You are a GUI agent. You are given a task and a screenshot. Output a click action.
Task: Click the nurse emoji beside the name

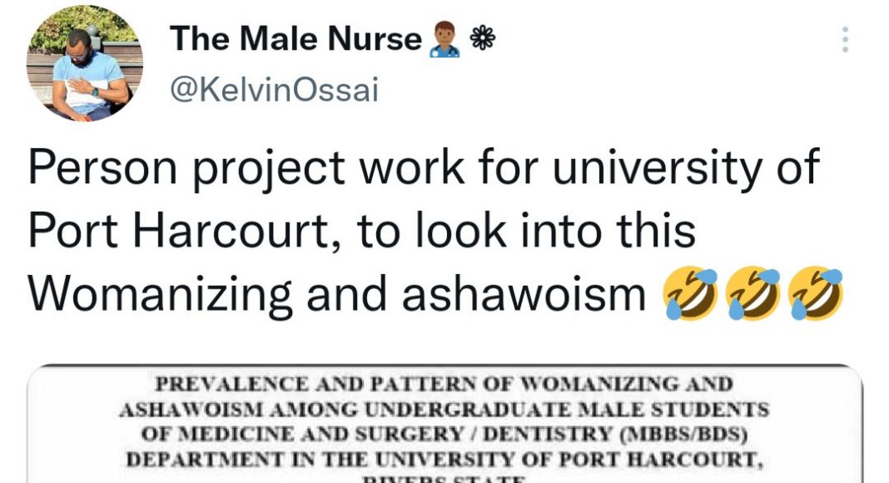444,40
